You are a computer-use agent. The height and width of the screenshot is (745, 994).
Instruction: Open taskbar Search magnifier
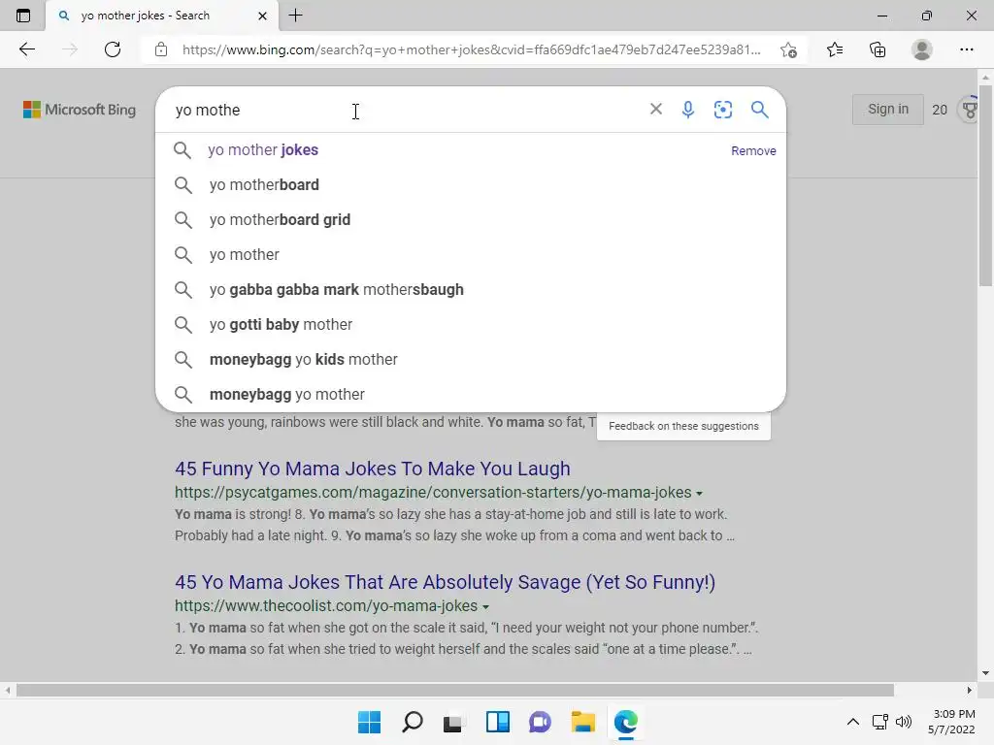click(412, 722)
